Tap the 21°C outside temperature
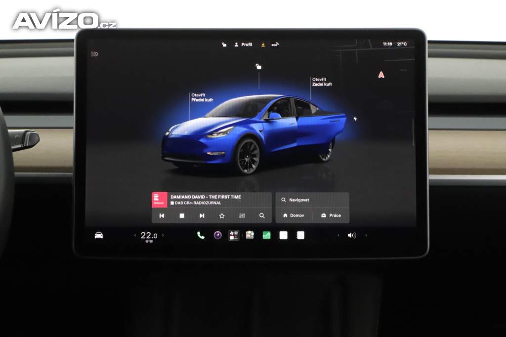506x337 pixels. click(402, 44)
